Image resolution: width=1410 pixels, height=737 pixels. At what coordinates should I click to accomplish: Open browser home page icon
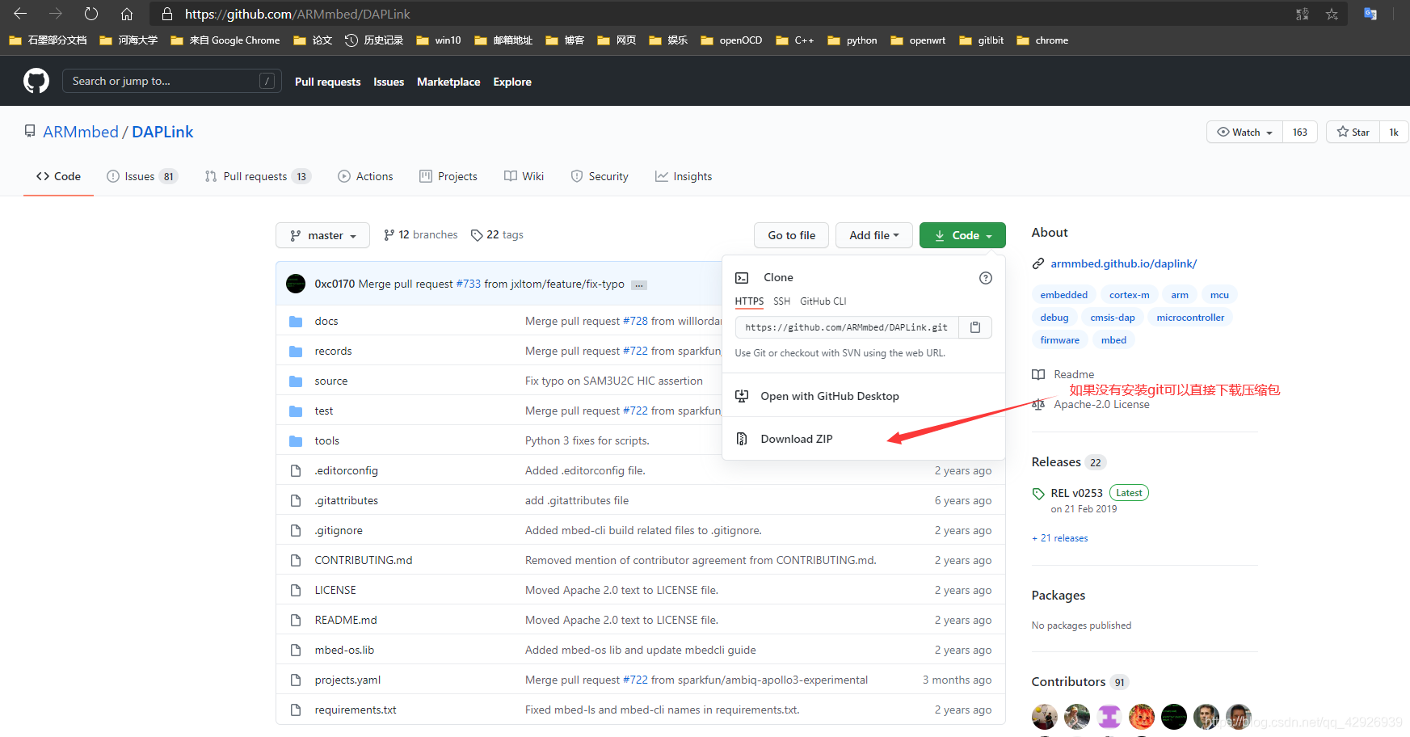point(127,14)
